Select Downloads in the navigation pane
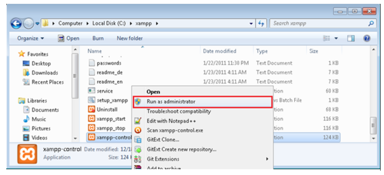 pos(40,73)
